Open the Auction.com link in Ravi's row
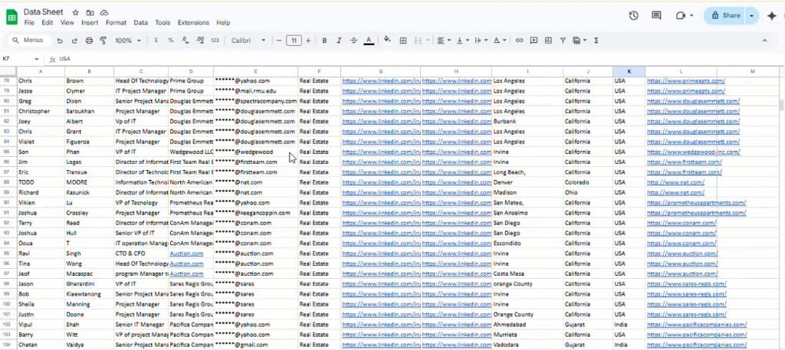The width and height of the screenshot is (785, 350). pos(187,254)
